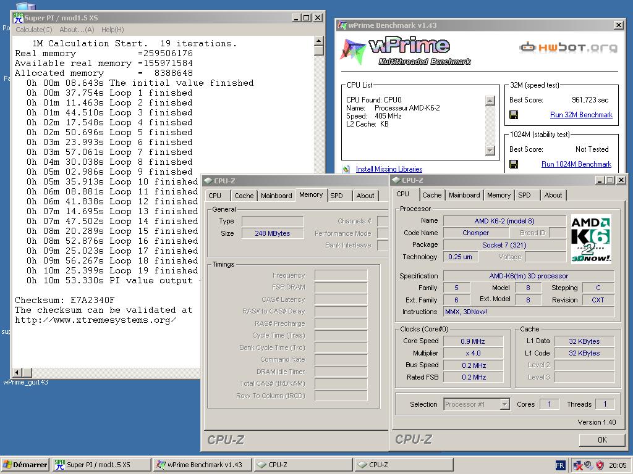This screenshot has height=474, width=633.
Task: Click the HWBOT.org logo
Action: 568,47
